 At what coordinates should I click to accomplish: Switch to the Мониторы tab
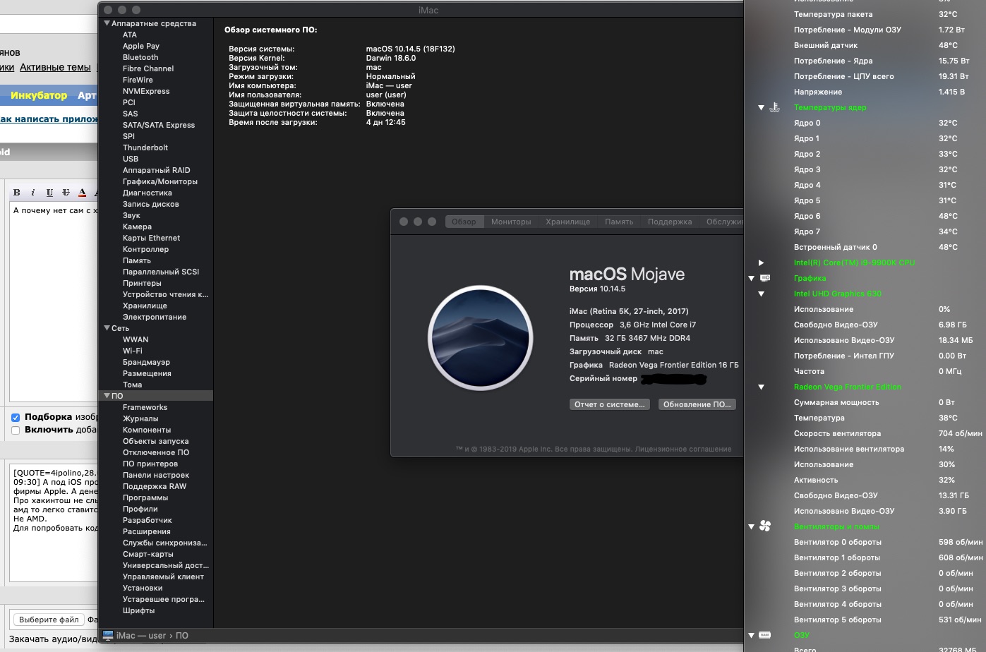tap(511, 222)
